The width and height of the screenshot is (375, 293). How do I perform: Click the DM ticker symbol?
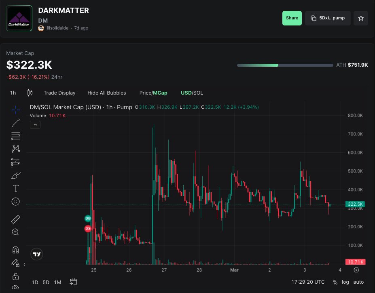43,21
